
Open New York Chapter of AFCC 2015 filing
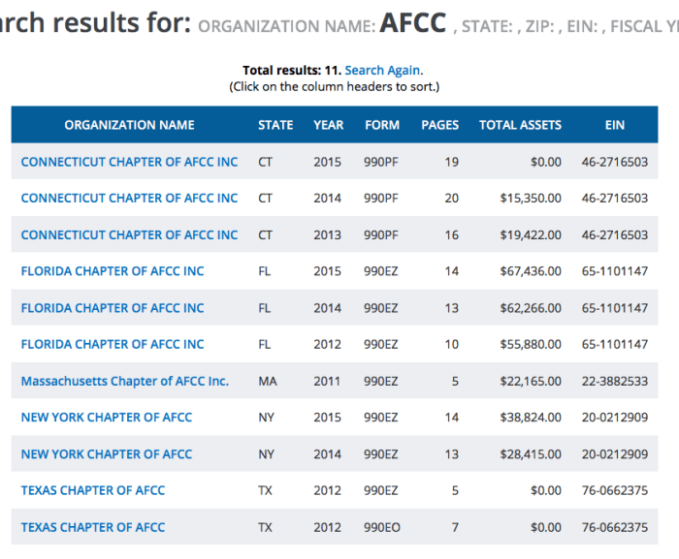[107, 418]
